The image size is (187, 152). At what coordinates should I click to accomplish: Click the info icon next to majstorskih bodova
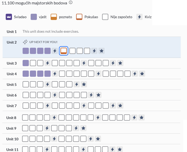[71, 3]
